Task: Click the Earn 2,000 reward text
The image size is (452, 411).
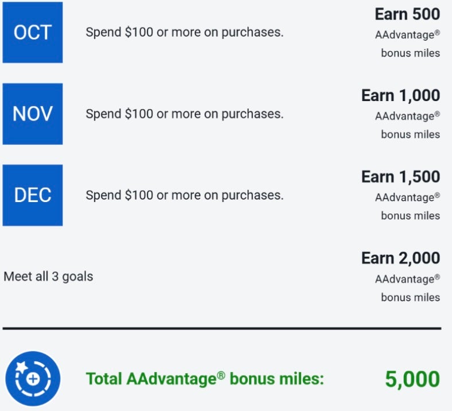Action: pos(400,258)
